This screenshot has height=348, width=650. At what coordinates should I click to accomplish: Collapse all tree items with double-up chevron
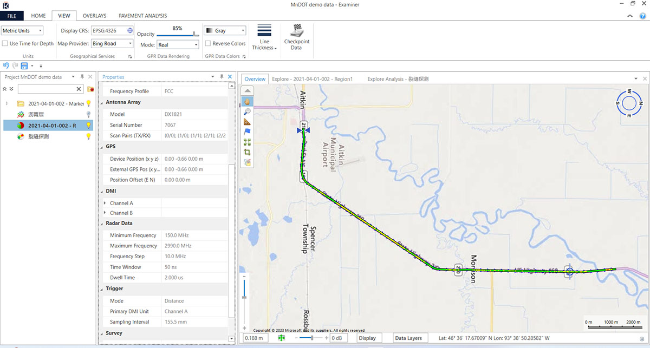pyautogui.click(x=5, y=89)
